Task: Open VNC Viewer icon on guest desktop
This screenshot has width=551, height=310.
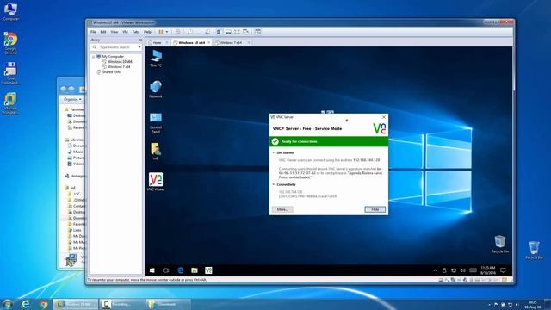Action: point(156,182)
